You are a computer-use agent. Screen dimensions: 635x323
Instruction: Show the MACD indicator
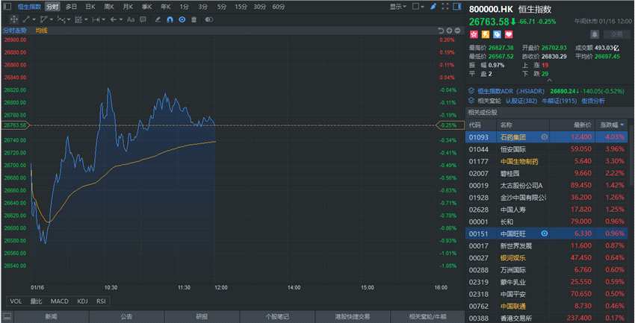click(60, 301)
